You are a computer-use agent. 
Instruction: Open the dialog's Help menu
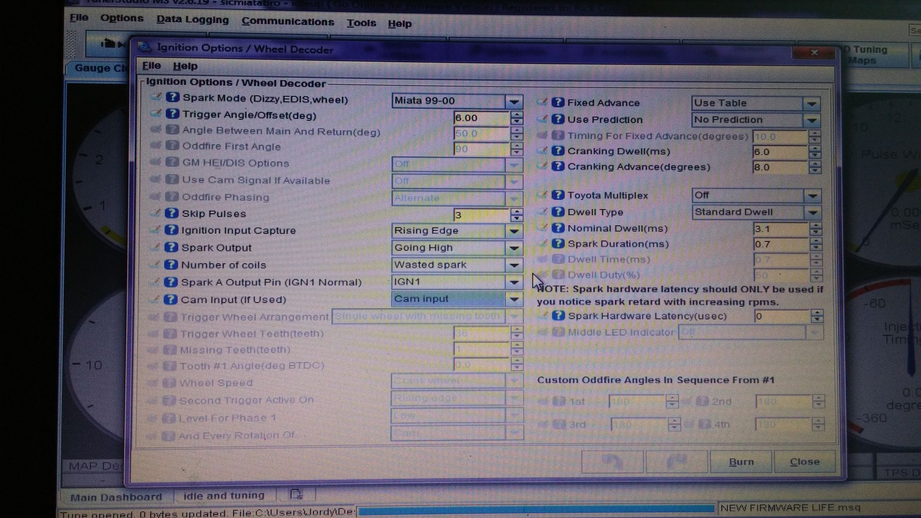(185, 66)
